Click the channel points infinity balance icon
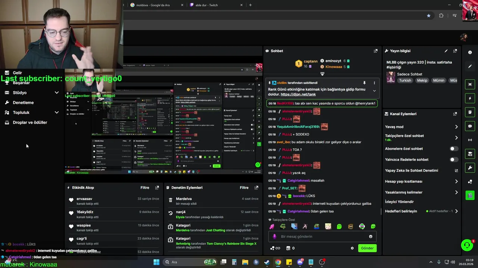 [x=275, y=248]
